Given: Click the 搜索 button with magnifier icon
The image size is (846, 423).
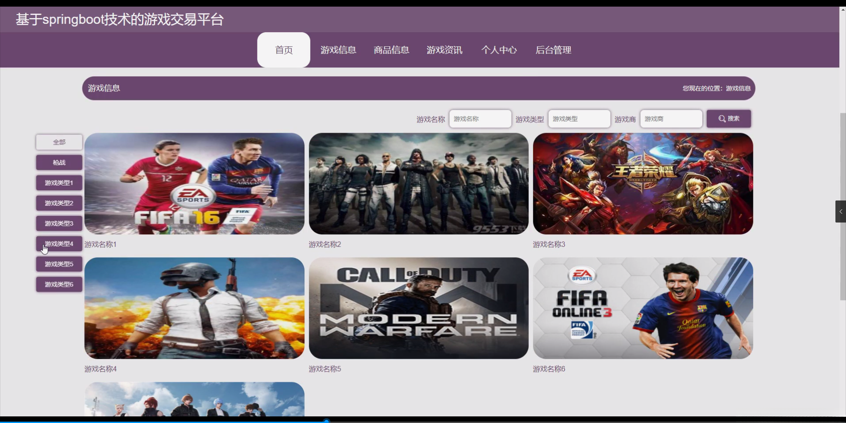Looking at the screenshot, I should 729,119.
